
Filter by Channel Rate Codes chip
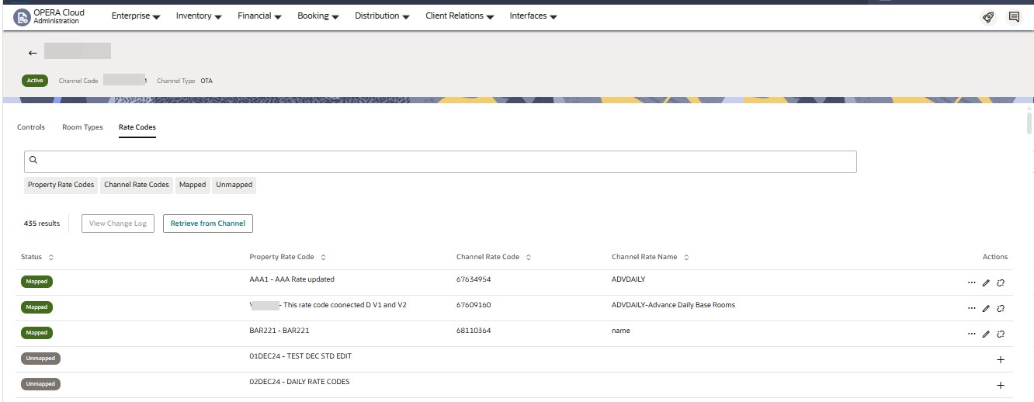(x=137, y=185)
